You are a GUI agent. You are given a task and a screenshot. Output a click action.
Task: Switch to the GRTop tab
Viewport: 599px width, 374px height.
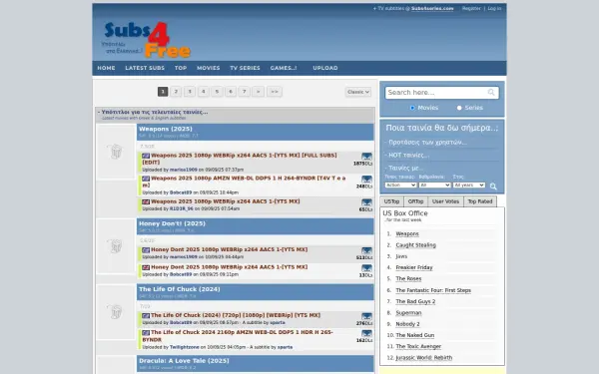pos(415,201)
